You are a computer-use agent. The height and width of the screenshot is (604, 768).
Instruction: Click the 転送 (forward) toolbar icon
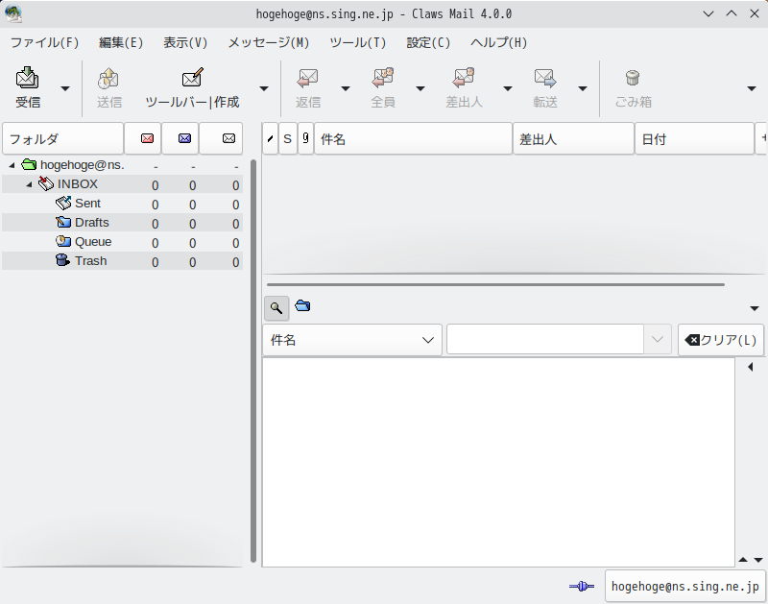tap(544, 78)
